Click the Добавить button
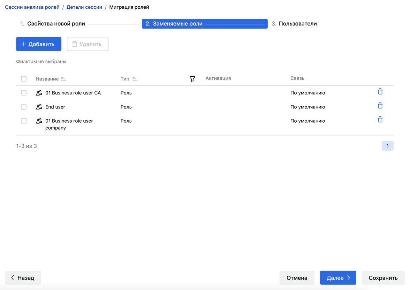The image size is (410, 290). (x=39, y=44)
